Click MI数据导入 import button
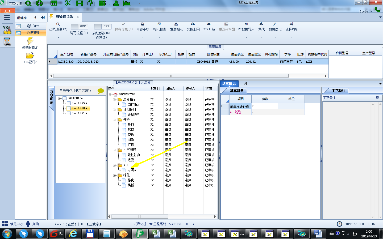 [246, 27]
